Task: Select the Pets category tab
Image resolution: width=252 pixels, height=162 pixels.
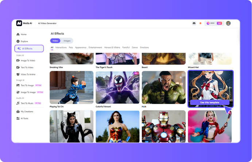Action: [71, 48]
